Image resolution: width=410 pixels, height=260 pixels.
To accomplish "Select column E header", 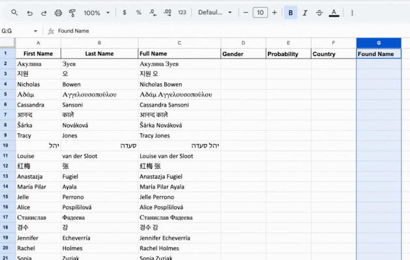I will 288,43.
